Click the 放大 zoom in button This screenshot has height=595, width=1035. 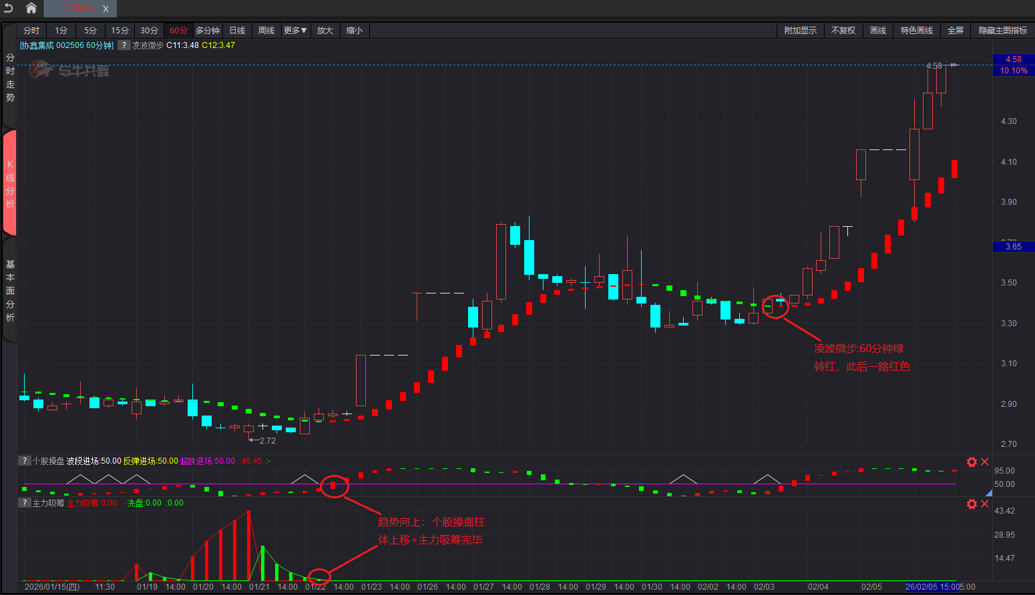[325, 31]
